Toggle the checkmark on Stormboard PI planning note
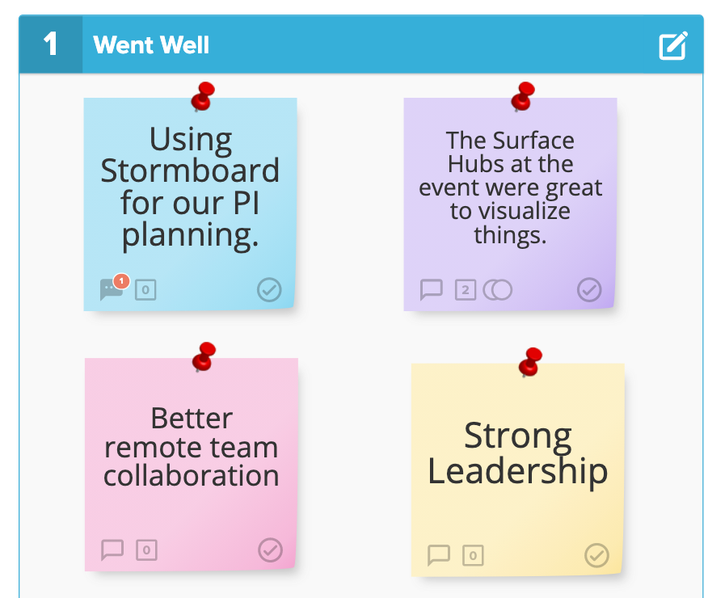The width and height of the screenshot is (708, 598). pyautogui.click(x=270, y=289)
